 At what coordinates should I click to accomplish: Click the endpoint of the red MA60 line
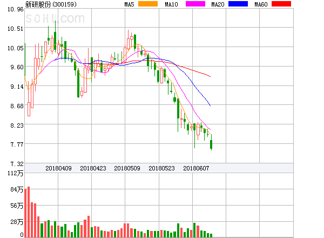coord(210,76)
